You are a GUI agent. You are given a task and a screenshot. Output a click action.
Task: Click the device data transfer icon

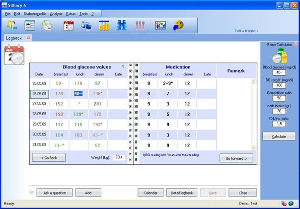[x=86, y=25]
